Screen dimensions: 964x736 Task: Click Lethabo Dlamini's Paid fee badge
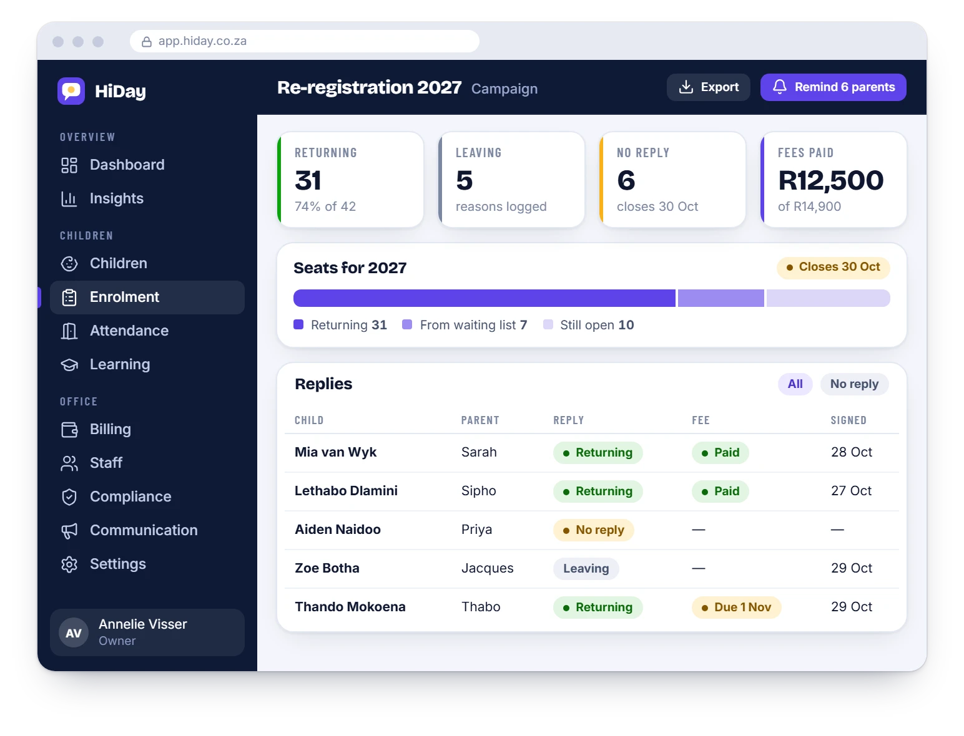721,491
